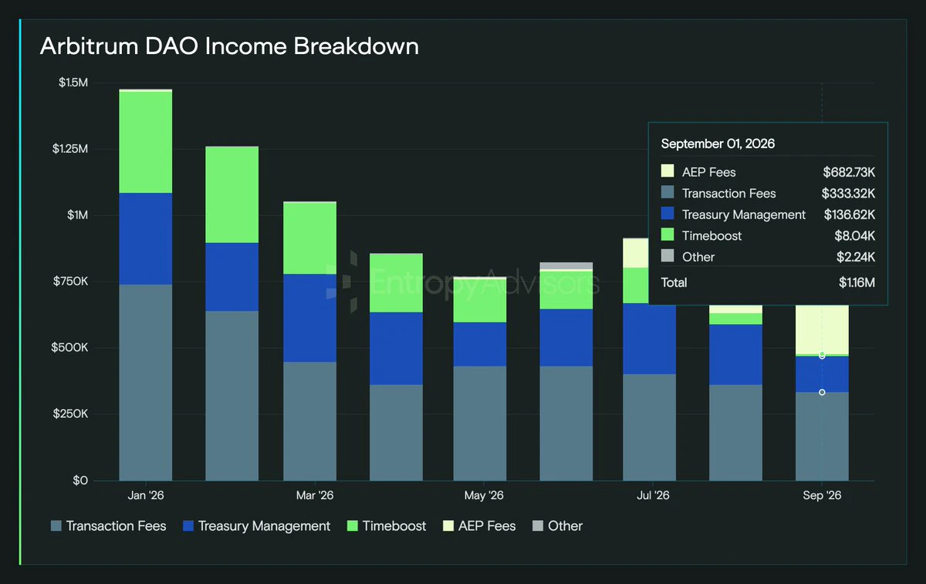Select the Jul '26 Transaction Fees bar segment
This screenshot has height=584, width=926.
(x=649, y=427)
